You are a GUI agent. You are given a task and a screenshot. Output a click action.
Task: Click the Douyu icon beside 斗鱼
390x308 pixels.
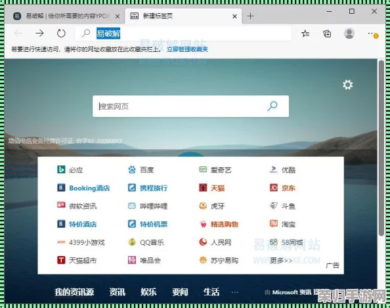pyautogui.click(x=274, y=206)
